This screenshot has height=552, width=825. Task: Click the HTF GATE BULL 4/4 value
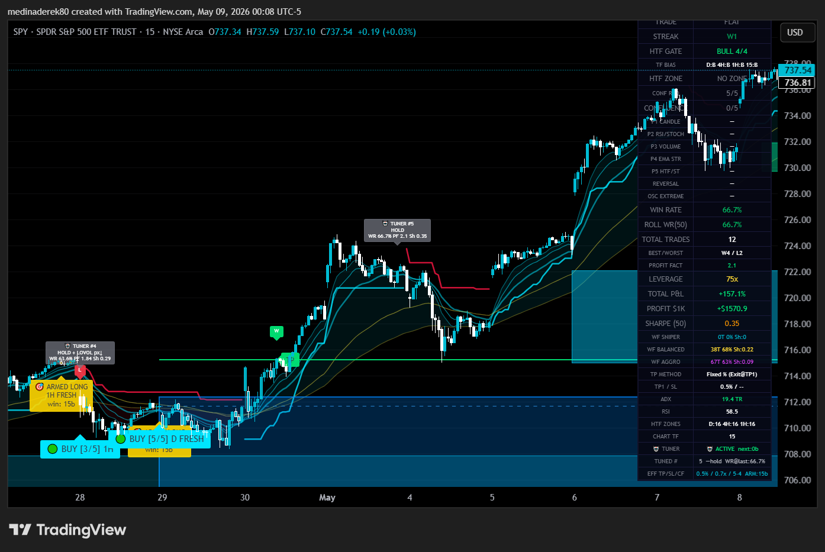[732, 51]
